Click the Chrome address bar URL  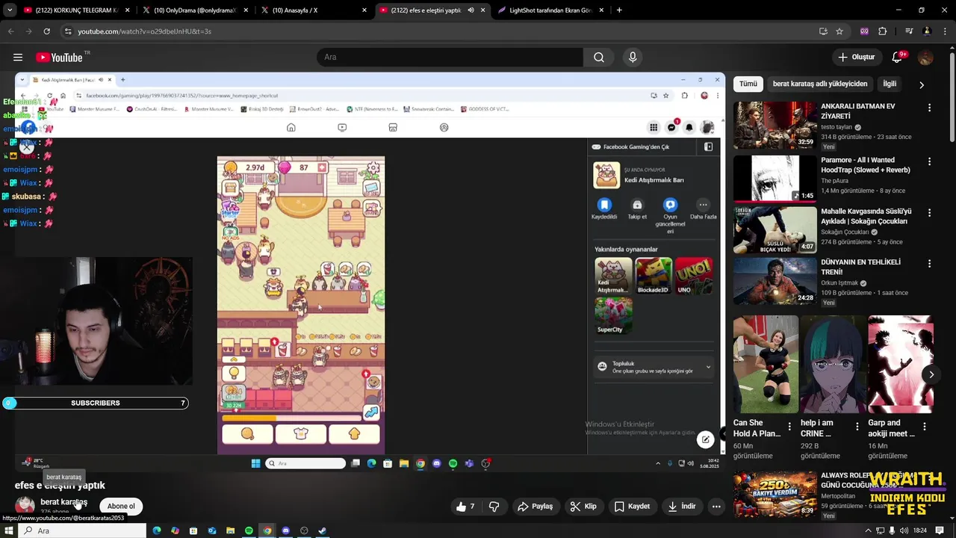pos(145,31)
